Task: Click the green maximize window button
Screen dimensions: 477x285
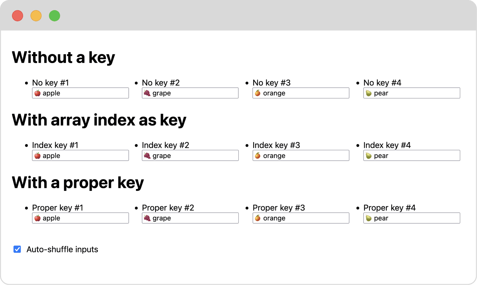Action: (x=55, y=16)
